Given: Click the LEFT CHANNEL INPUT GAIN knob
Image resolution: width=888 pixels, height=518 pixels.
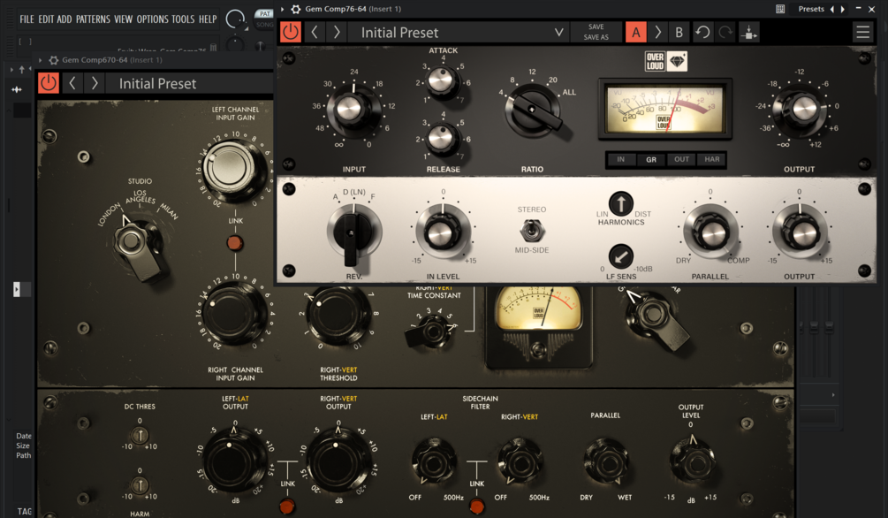Looking at the screenshot, I should 234,170.
